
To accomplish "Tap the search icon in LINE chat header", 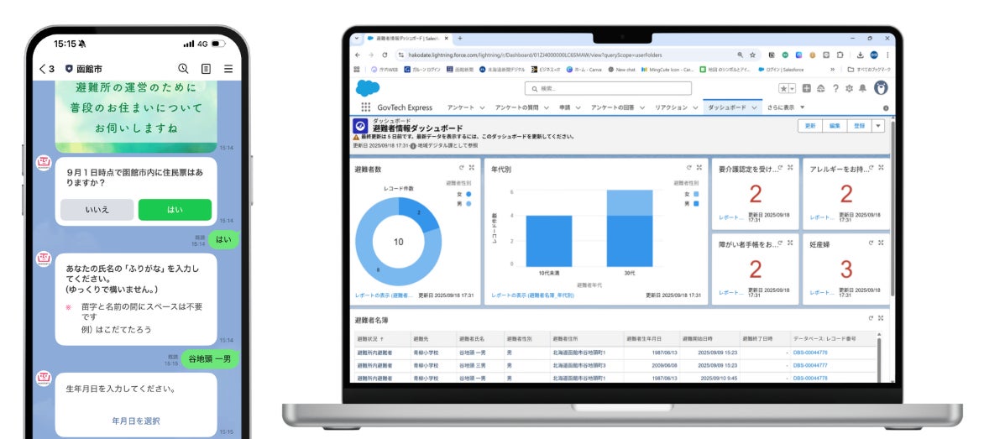I will point(183,69).
